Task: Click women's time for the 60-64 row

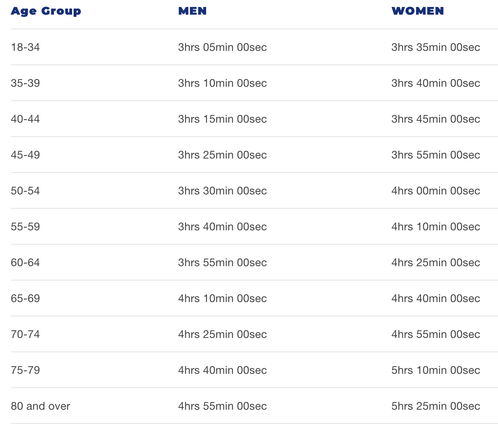Action: click(436, 263)
